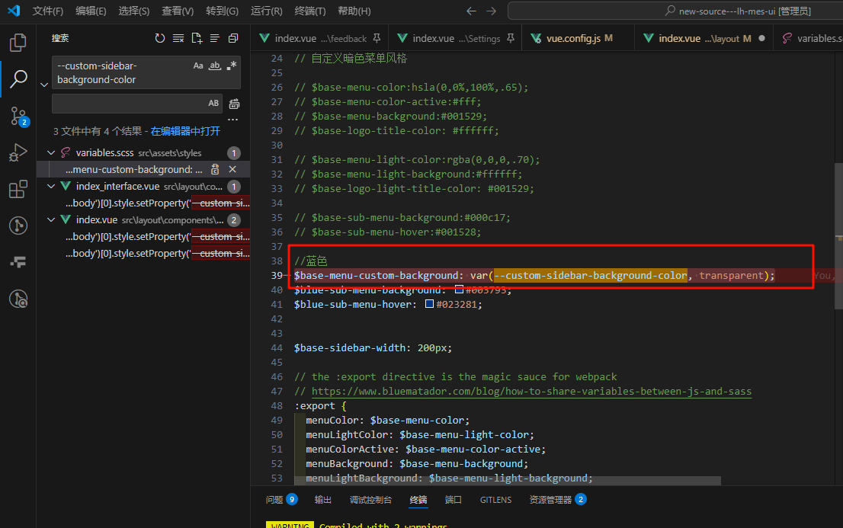Toggle Use Regular Expression option
The height and width of the screenshot is (528, 843).
click(232, 66)
